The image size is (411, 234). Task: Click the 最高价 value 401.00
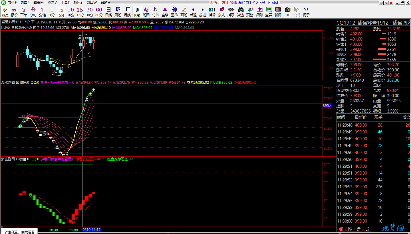coord(393,75)
